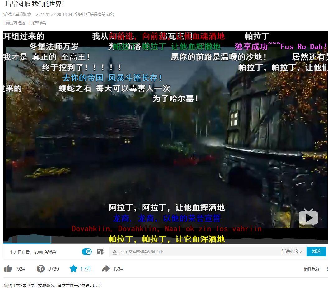Click the yellow danmaku 帕拉丁,帕拉丁,让它血浑洒地
Screen dimensions: 328x288
[167, 239]
